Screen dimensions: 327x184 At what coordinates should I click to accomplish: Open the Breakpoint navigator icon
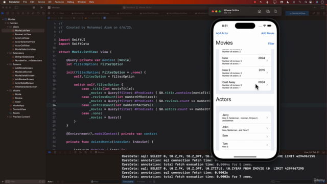[38, 13]
